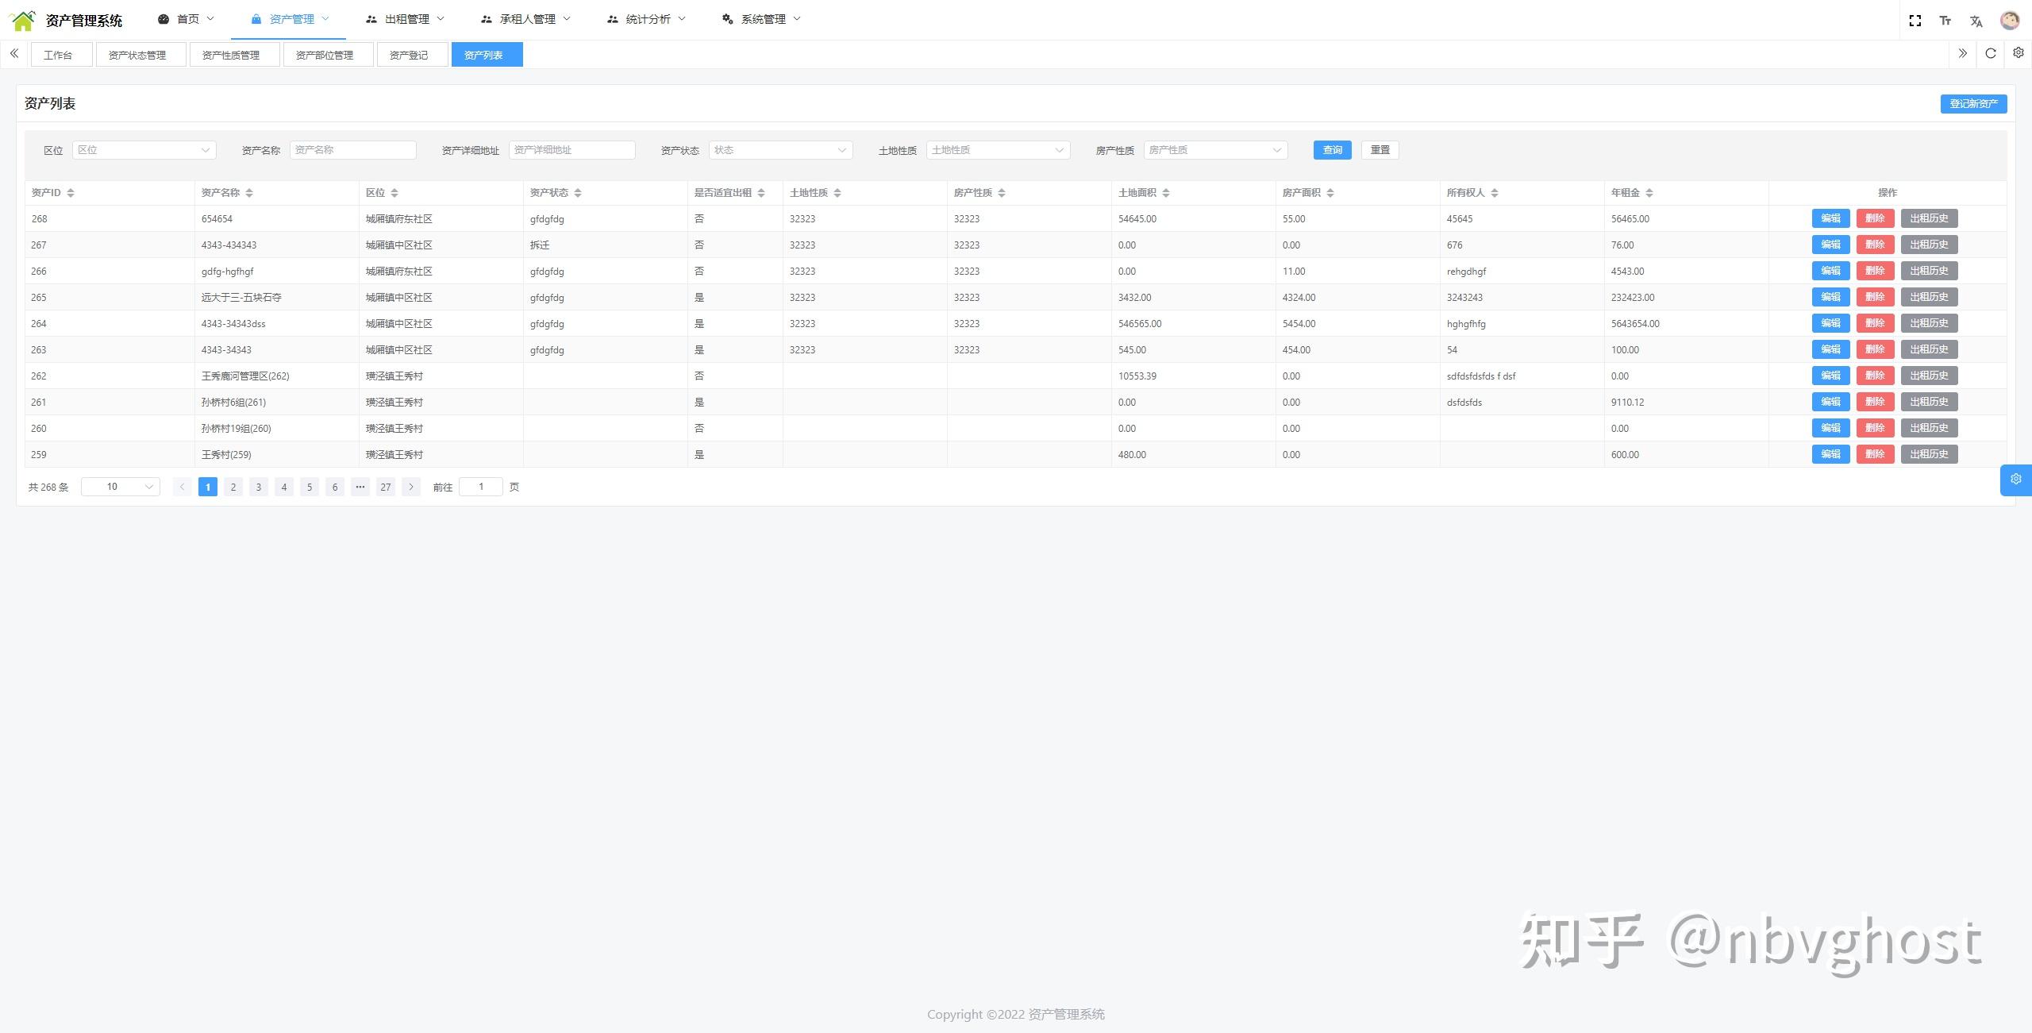Sort table by 年租金 column
The image size is (2032, 1033).
pyautogui.click(x=1649, y=193)
